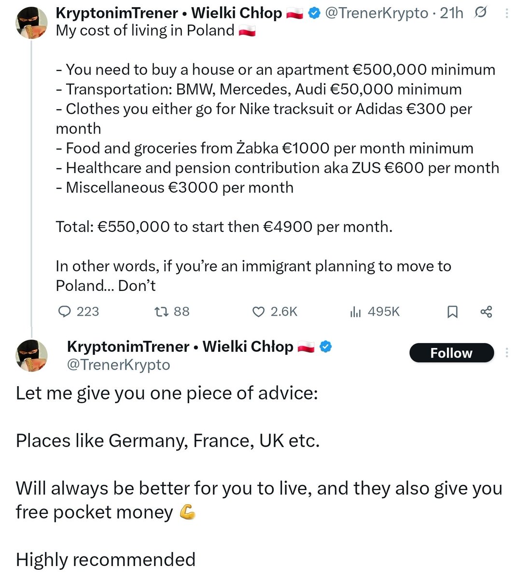Open the view analytics bar icon
Viewport: 516px width, 580px height.
[355, 312]
